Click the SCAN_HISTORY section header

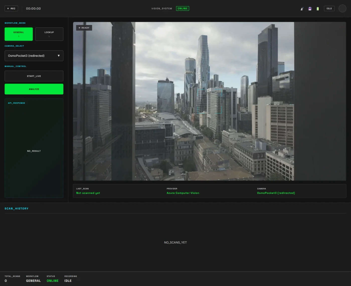[17, 208]
